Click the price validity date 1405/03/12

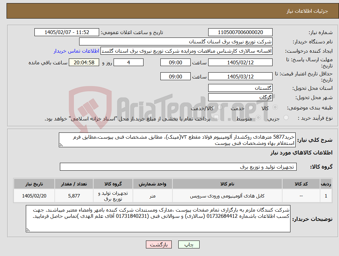pos(240,76)
